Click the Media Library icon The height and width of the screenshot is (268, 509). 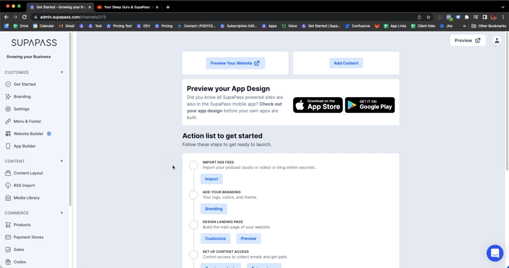(8, 198)
